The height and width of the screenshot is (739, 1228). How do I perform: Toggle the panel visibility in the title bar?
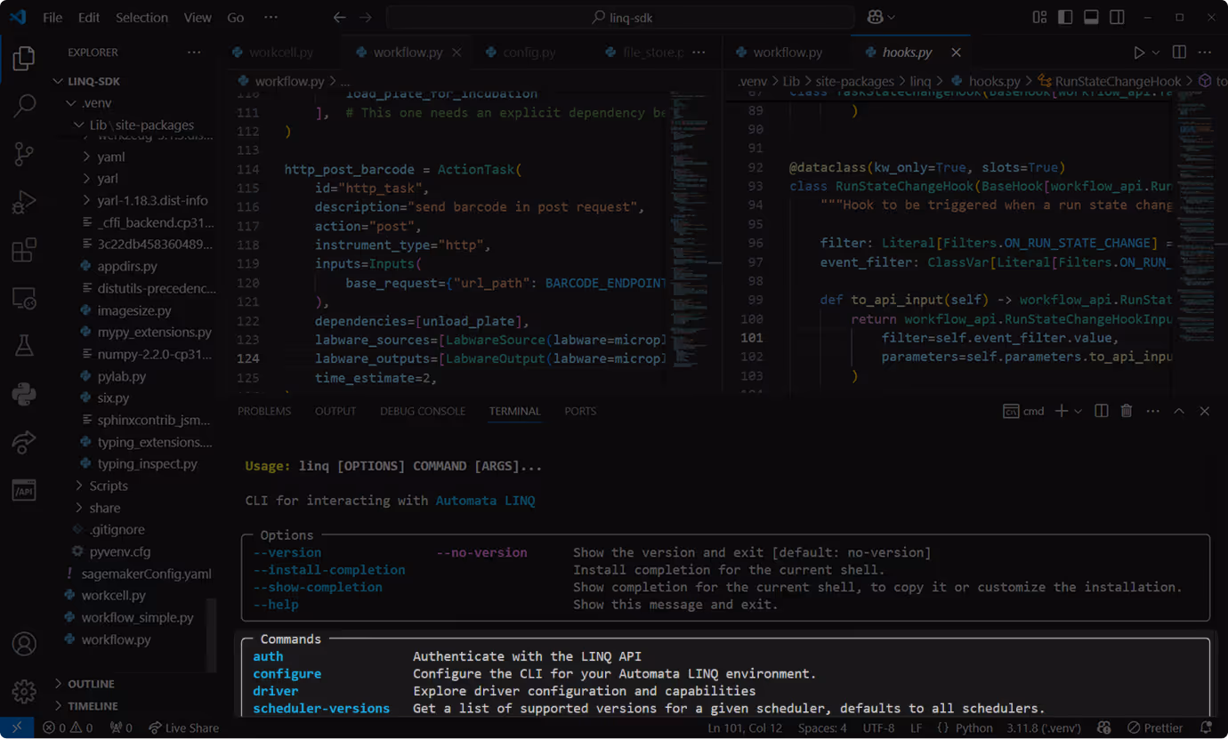coord(1091,16)
